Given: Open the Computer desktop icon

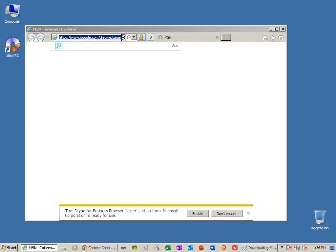Looking at the screenshot, I should 12,13.
